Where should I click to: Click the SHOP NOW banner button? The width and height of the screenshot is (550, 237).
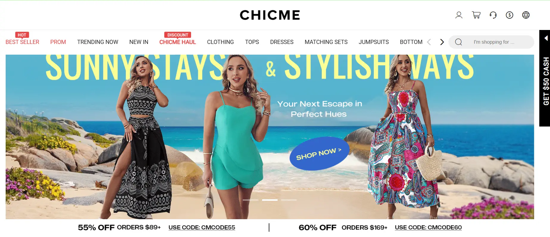tap(319, 154)
